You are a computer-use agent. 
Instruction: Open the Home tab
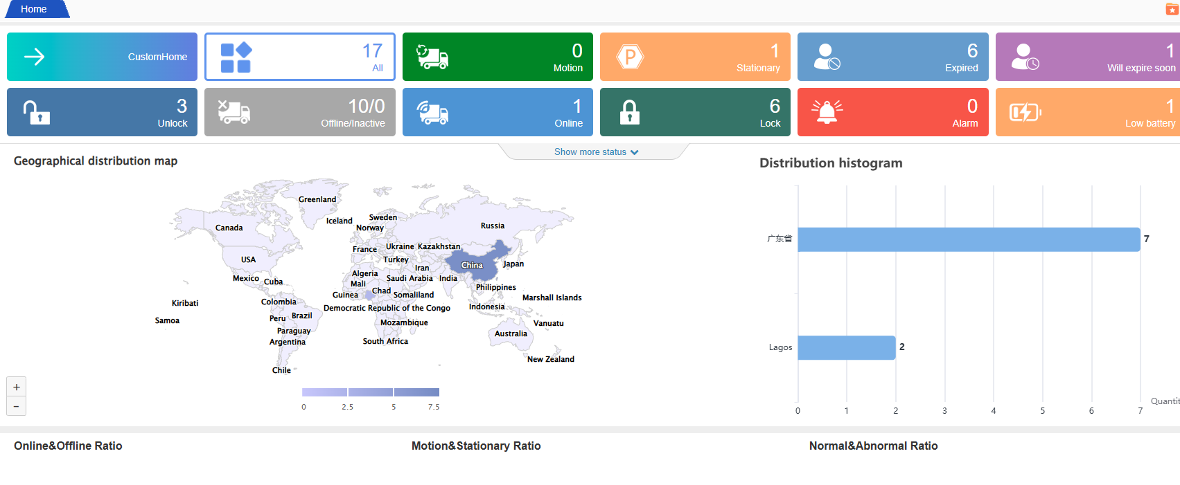34,9
